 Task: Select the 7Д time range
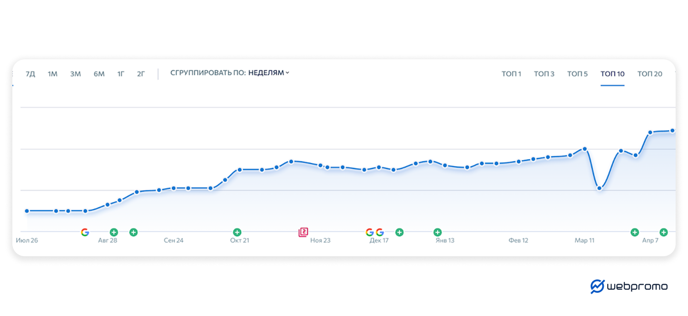pos(30,74)
